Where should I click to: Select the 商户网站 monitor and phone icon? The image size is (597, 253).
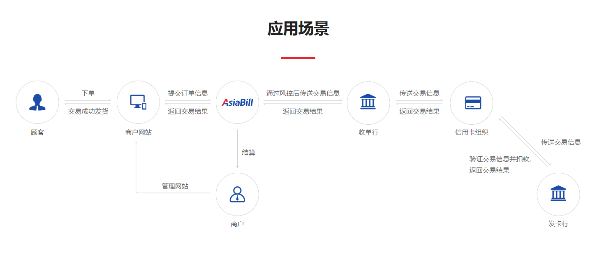coord(138,102)
